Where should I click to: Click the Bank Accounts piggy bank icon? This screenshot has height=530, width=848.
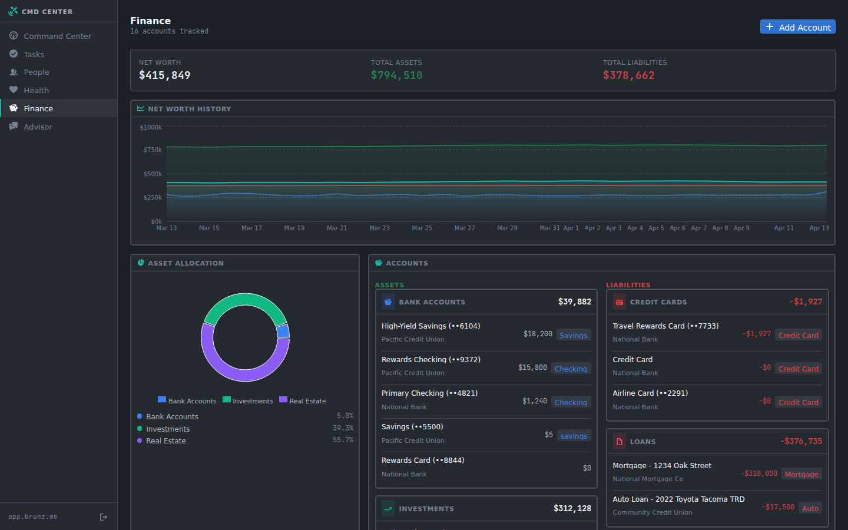388,302
